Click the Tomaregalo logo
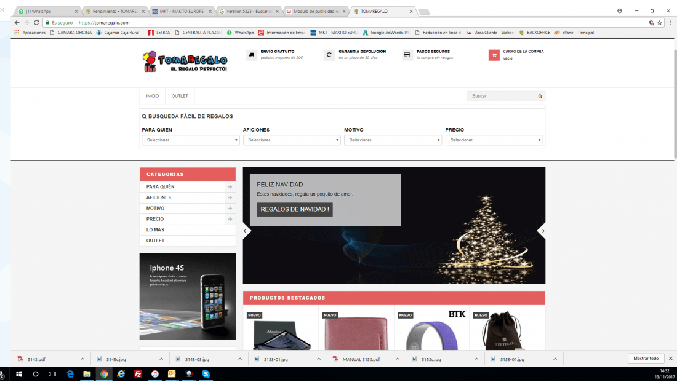Viewport: 677px width, 382px height. 185,62
